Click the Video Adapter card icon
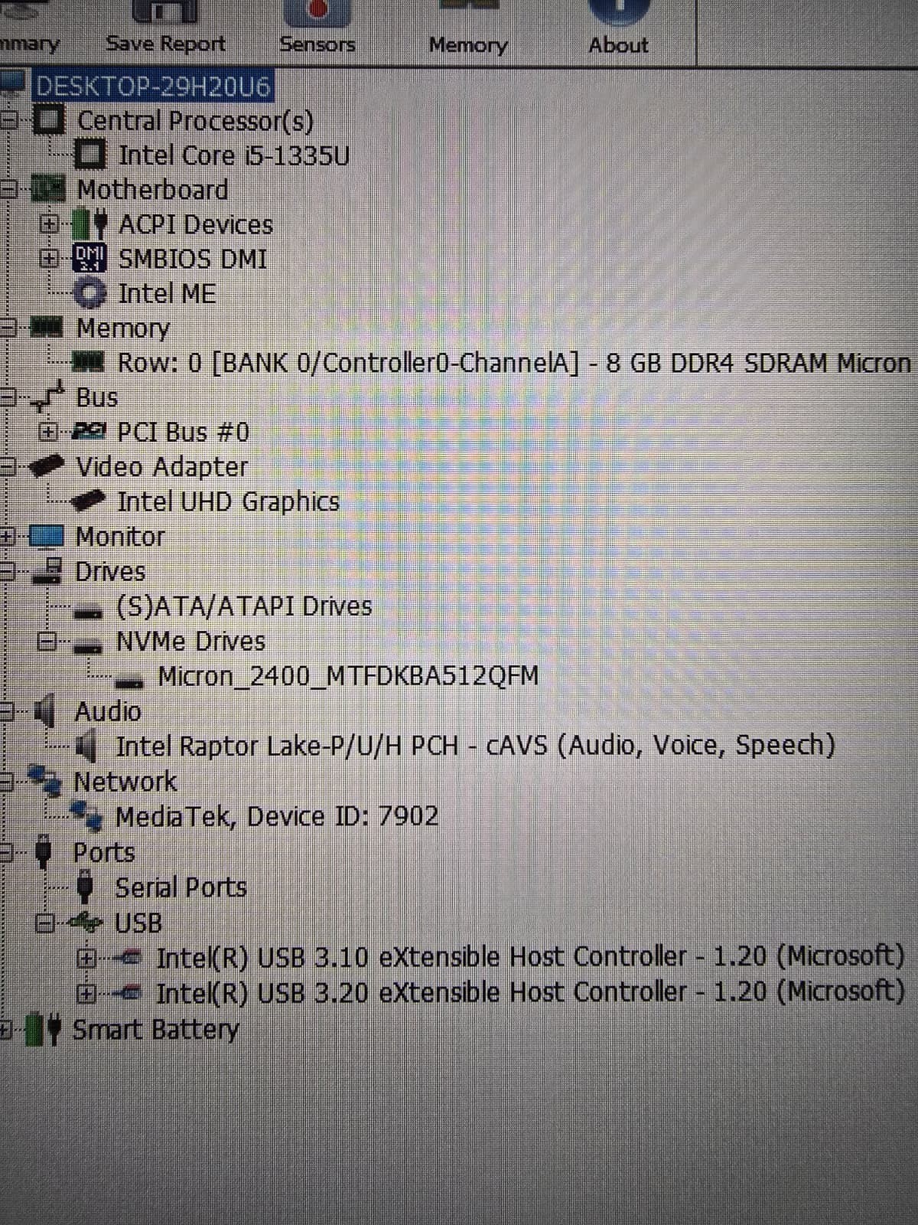Screen dimensions: 918x1225 [48, 466]
